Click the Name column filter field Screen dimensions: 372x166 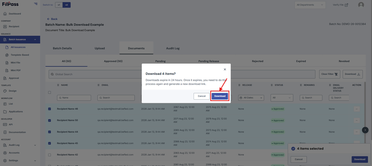point(74,98)
